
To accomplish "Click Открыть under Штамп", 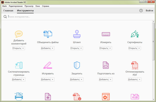I will pos(75,48).
